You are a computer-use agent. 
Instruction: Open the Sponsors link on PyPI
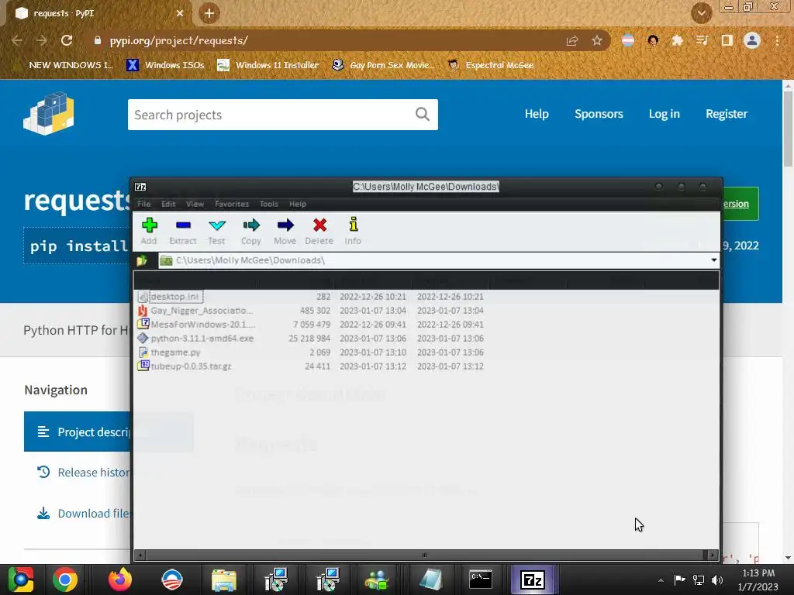[x=599, y=114]
